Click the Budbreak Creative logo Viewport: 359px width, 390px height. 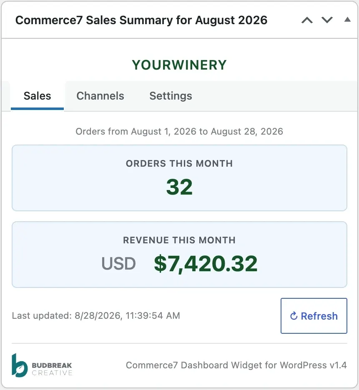(x=42, y=365)
